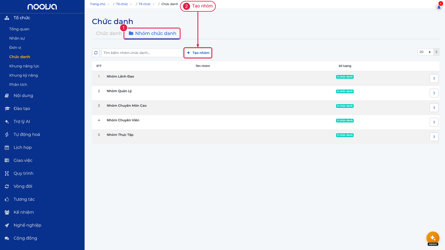
Task: Click the 0 chức danh badge for Nhóm Chuyên Môn Cao
Action: 345,106
